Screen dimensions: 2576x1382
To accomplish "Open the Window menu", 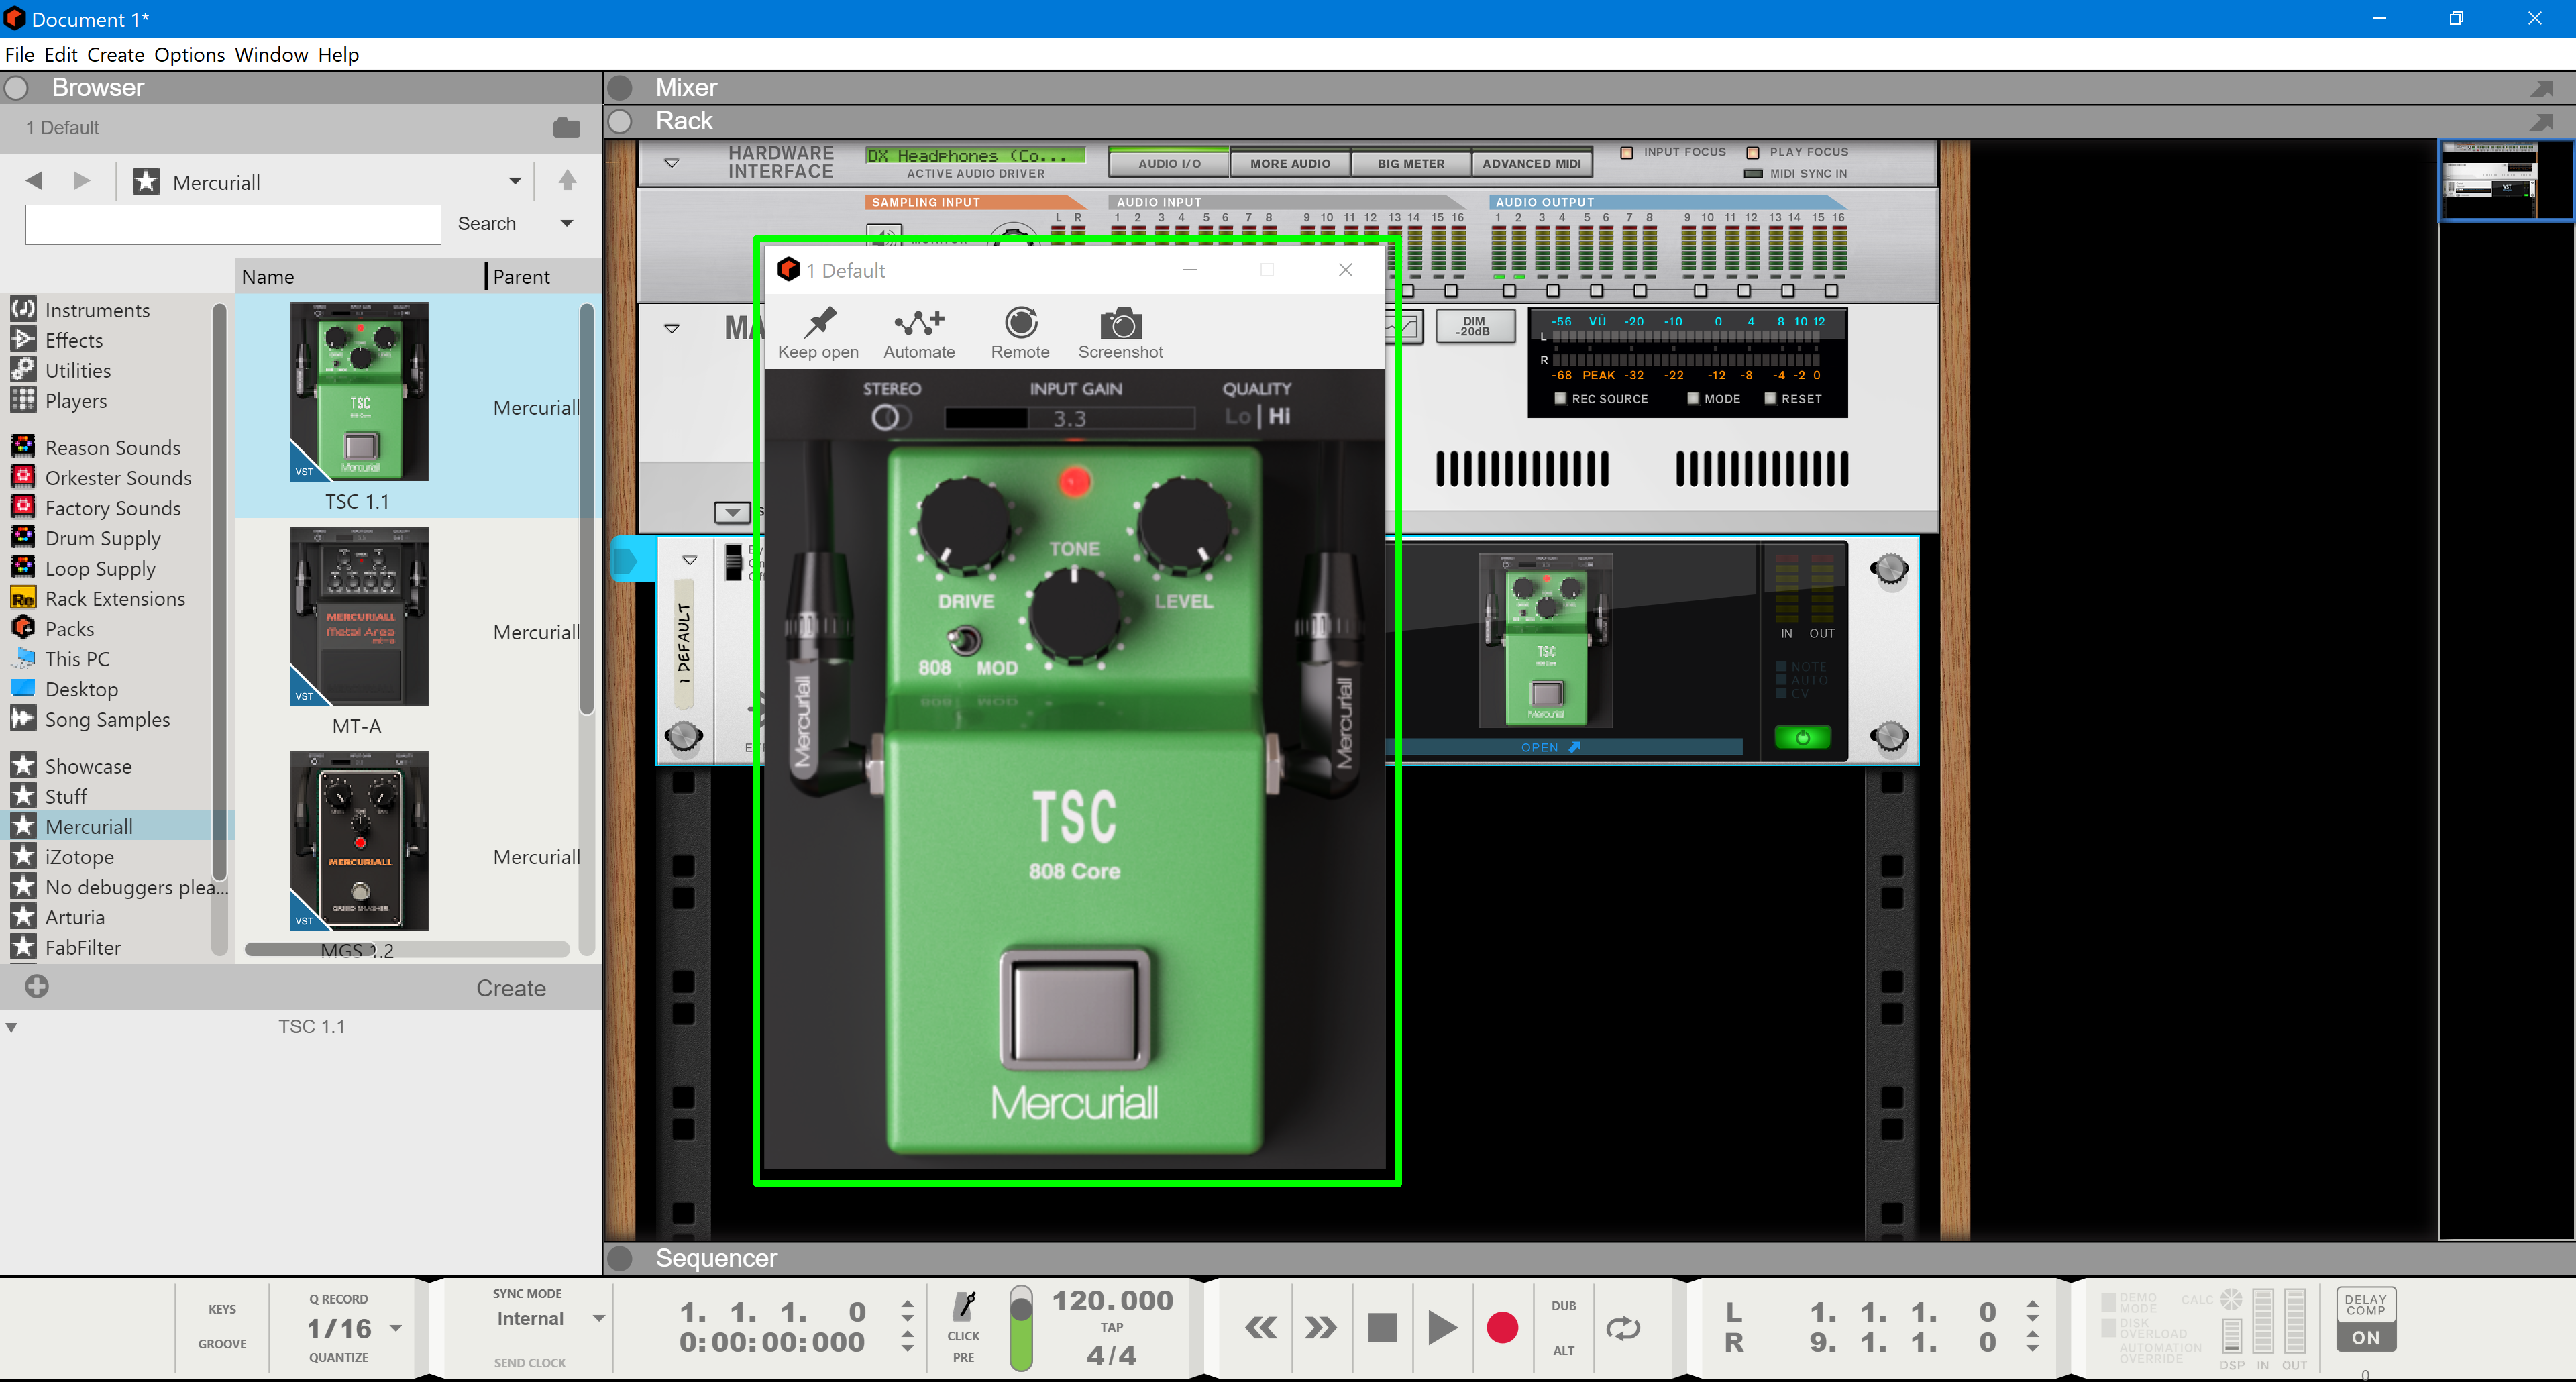I will pyautogui.click(x=271, y=54).
